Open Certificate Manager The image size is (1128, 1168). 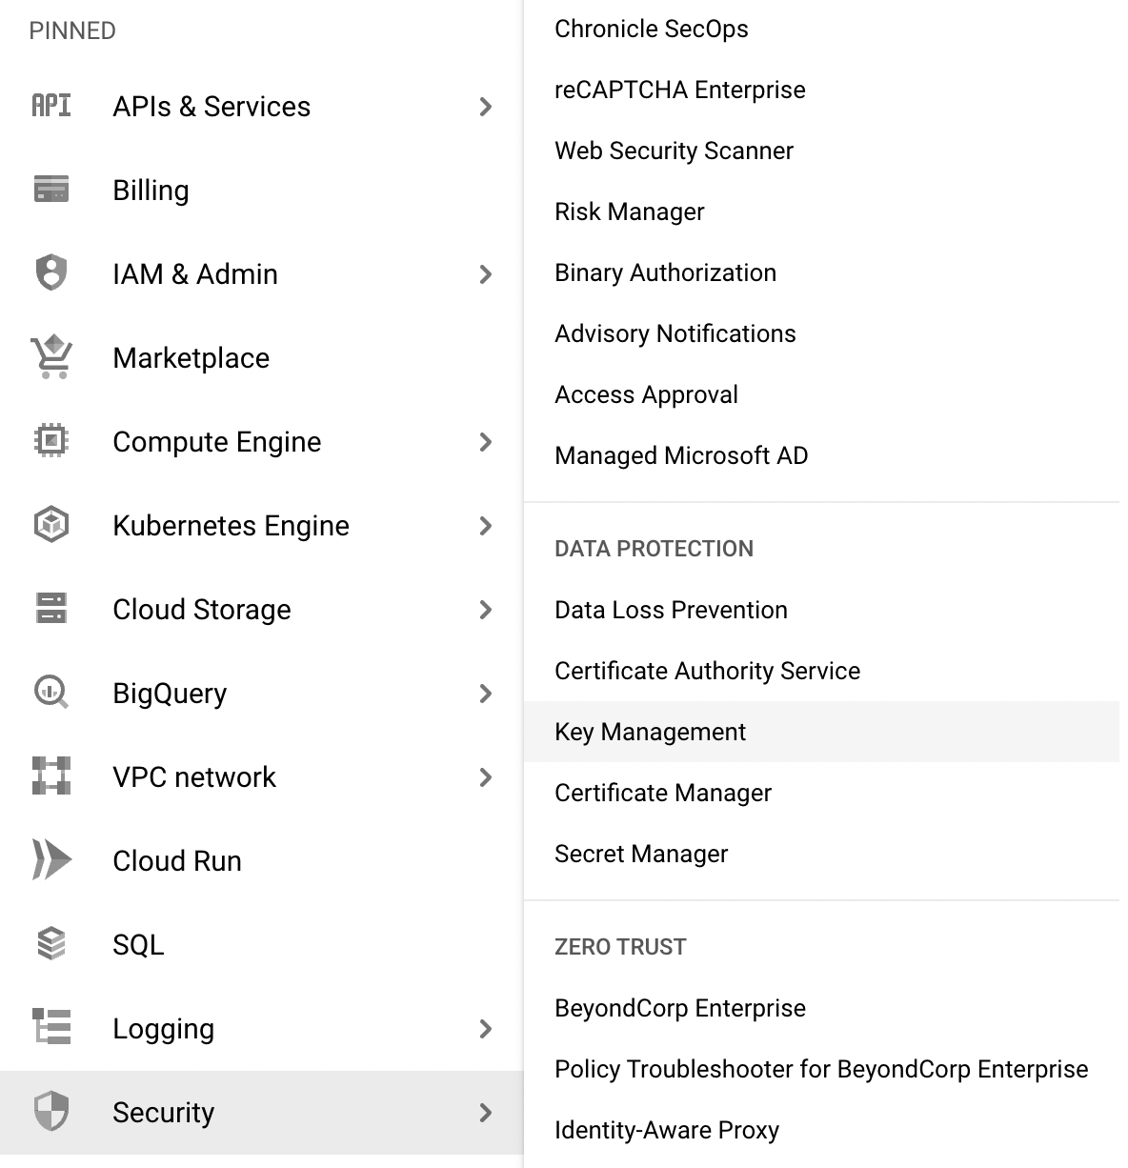click(662, 793)
